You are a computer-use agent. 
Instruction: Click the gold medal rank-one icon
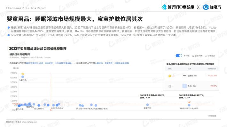coord(170,76)
